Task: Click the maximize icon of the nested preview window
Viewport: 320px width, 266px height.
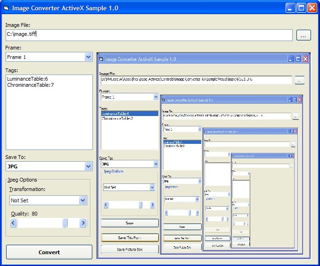Action: point(298,59)
